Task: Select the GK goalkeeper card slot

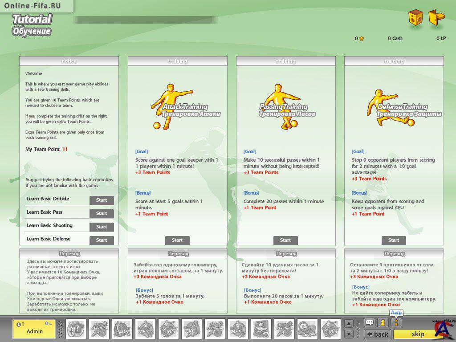Action: [191, 329]
